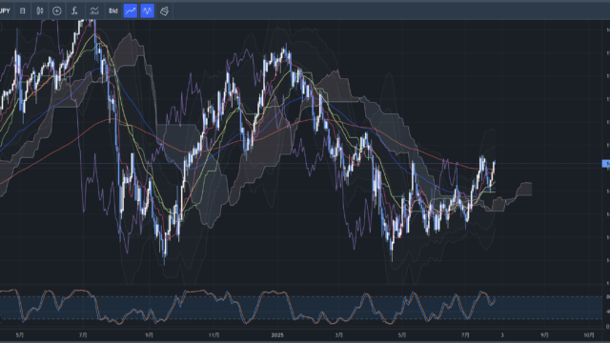Click the 2025 label on the time axis

coord(277,335)
